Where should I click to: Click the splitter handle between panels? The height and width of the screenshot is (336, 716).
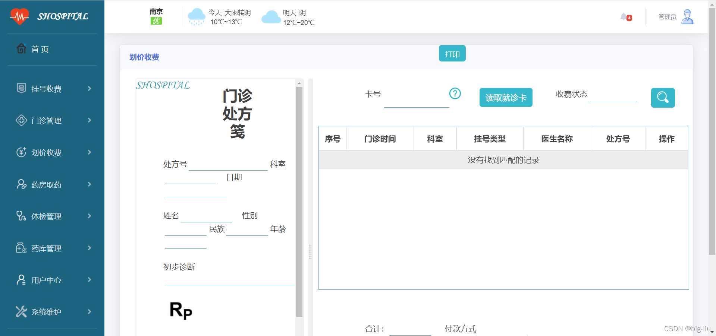pos(310,252)
